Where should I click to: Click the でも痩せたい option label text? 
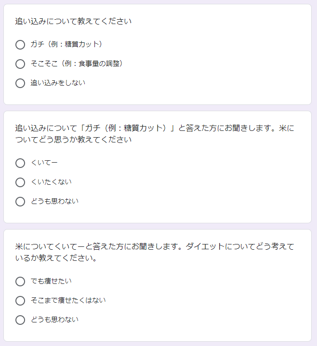coord(51,281)
